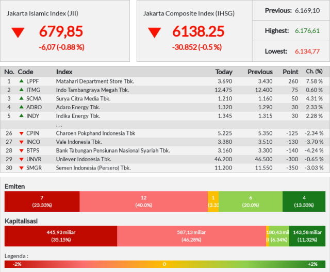The height and width of the screenshot is (272, 330).
Task: Click the Today column header
Action: (224, 72)
